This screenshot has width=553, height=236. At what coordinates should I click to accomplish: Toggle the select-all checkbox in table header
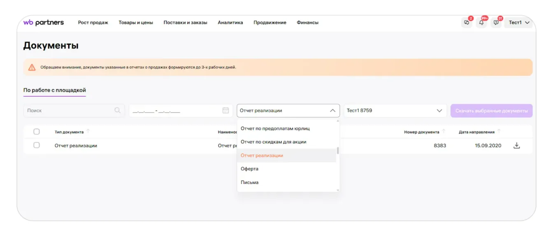click(x=37, y=132)
